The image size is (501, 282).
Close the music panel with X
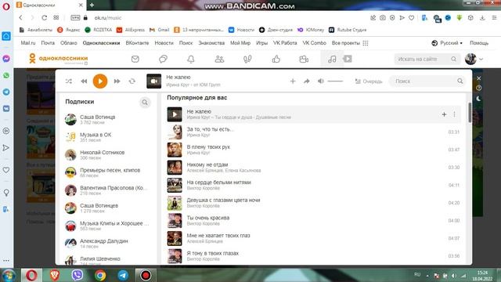click(x=478, y=78)
